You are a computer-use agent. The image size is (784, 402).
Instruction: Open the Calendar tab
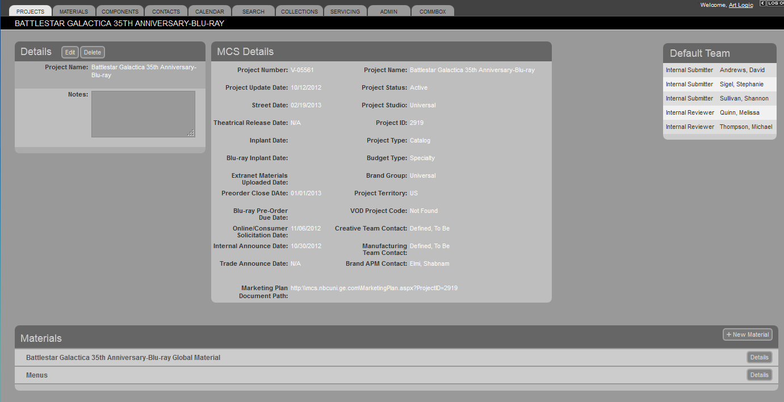click(x=209, y=11)
